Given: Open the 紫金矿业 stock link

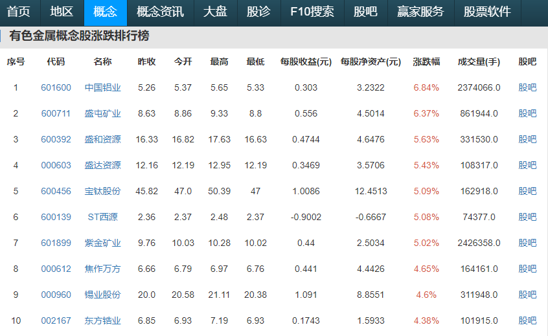Looking at the screenshot, I should pyautogui.click(x=103, y=243).
